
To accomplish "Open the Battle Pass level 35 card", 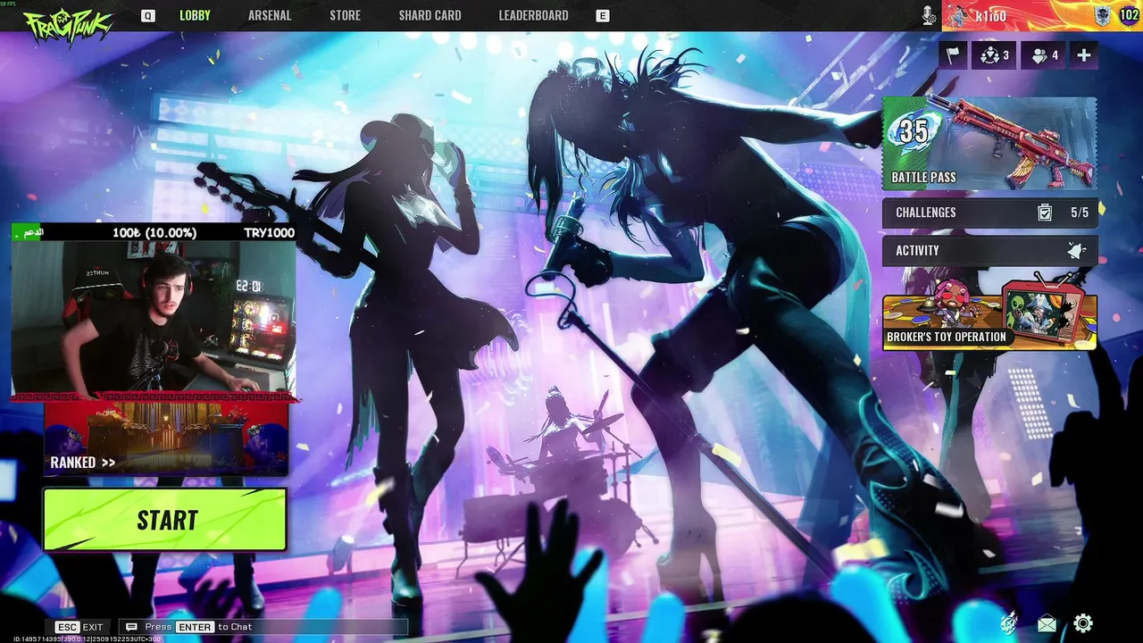I will click(989, 143).
